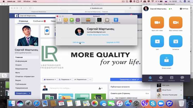Screen dimensions: 193x108
Task: Click the Join meeting button in Zoom
Action: coord(157,41)
